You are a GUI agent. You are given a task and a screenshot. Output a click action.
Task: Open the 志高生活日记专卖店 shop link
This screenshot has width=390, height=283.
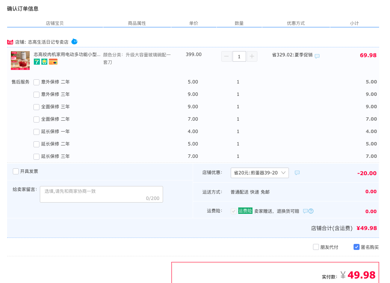tap(48, 42)
